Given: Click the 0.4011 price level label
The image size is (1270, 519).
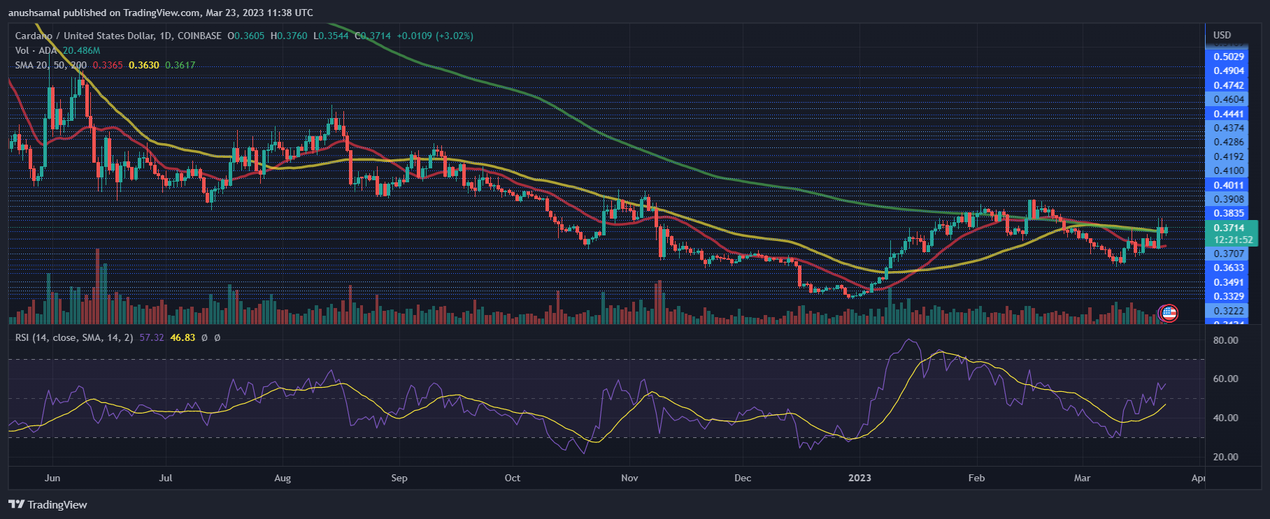Looking at the screenshot, I should pyautogui.click(x=1229, y=185).
